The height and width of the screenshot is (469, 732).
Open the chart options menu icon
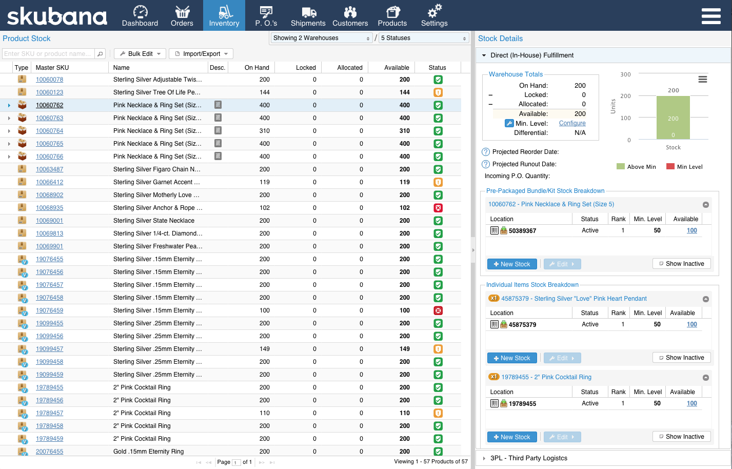(x=703, y=79)
